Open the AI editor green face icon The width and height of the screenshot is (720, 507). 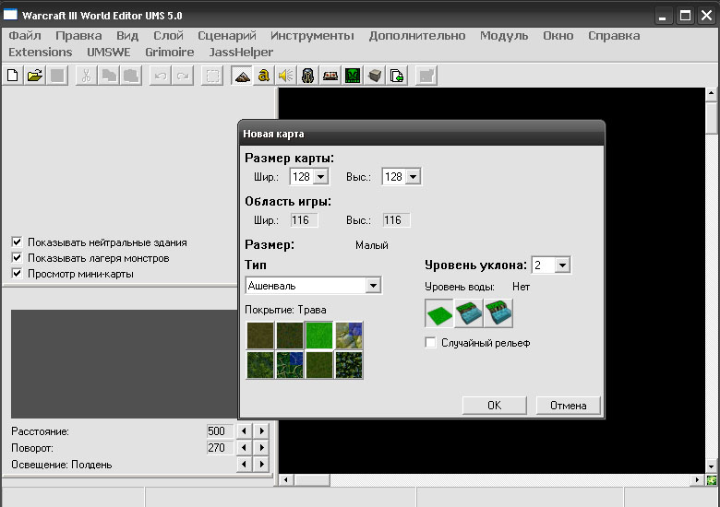[x=353, y=76]
